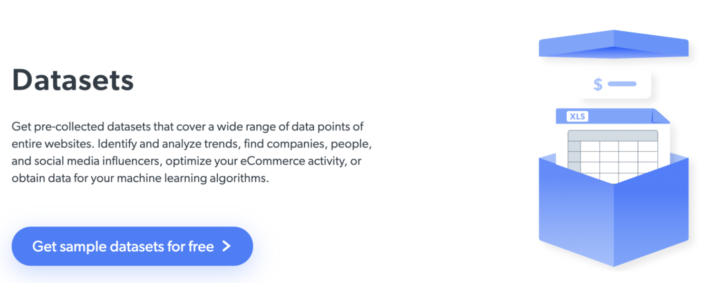Click the Datasets heading
The image size is (707, 283).
72,81
